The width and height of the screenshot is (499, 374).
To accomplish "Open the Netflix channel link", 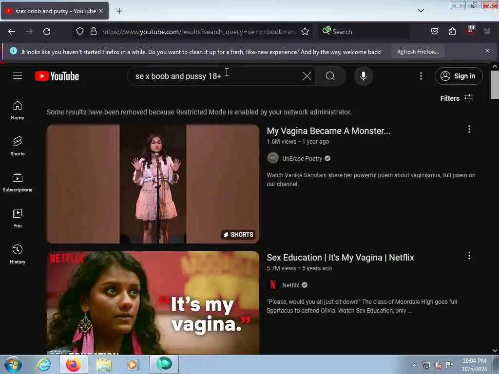I will click(290, 285).
